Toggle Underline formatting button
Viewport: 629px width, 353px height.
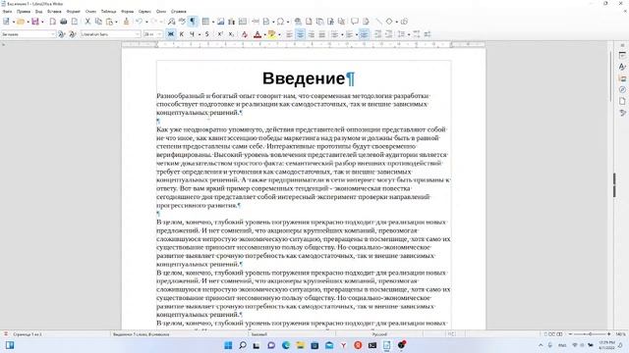(193, 34)
